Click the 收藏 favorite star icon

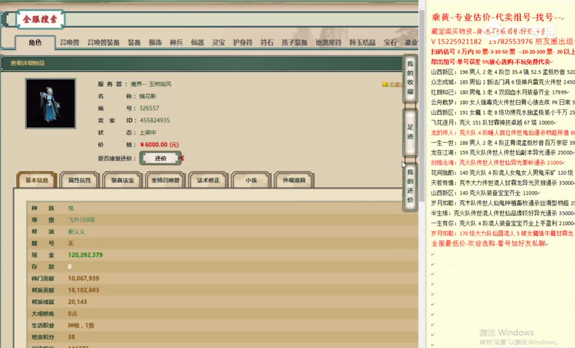click(385, 85)
